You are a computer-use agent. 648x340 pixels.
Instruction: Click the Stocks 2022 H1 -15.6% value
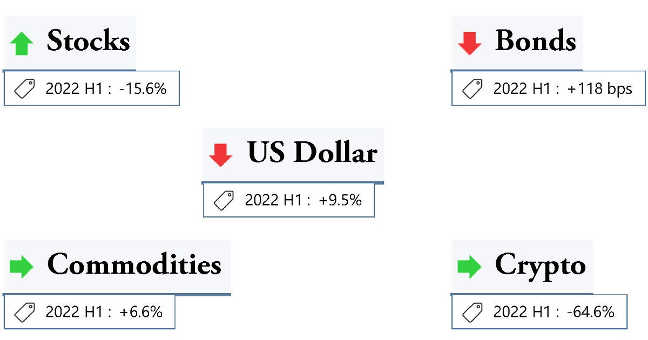point(106,89)
